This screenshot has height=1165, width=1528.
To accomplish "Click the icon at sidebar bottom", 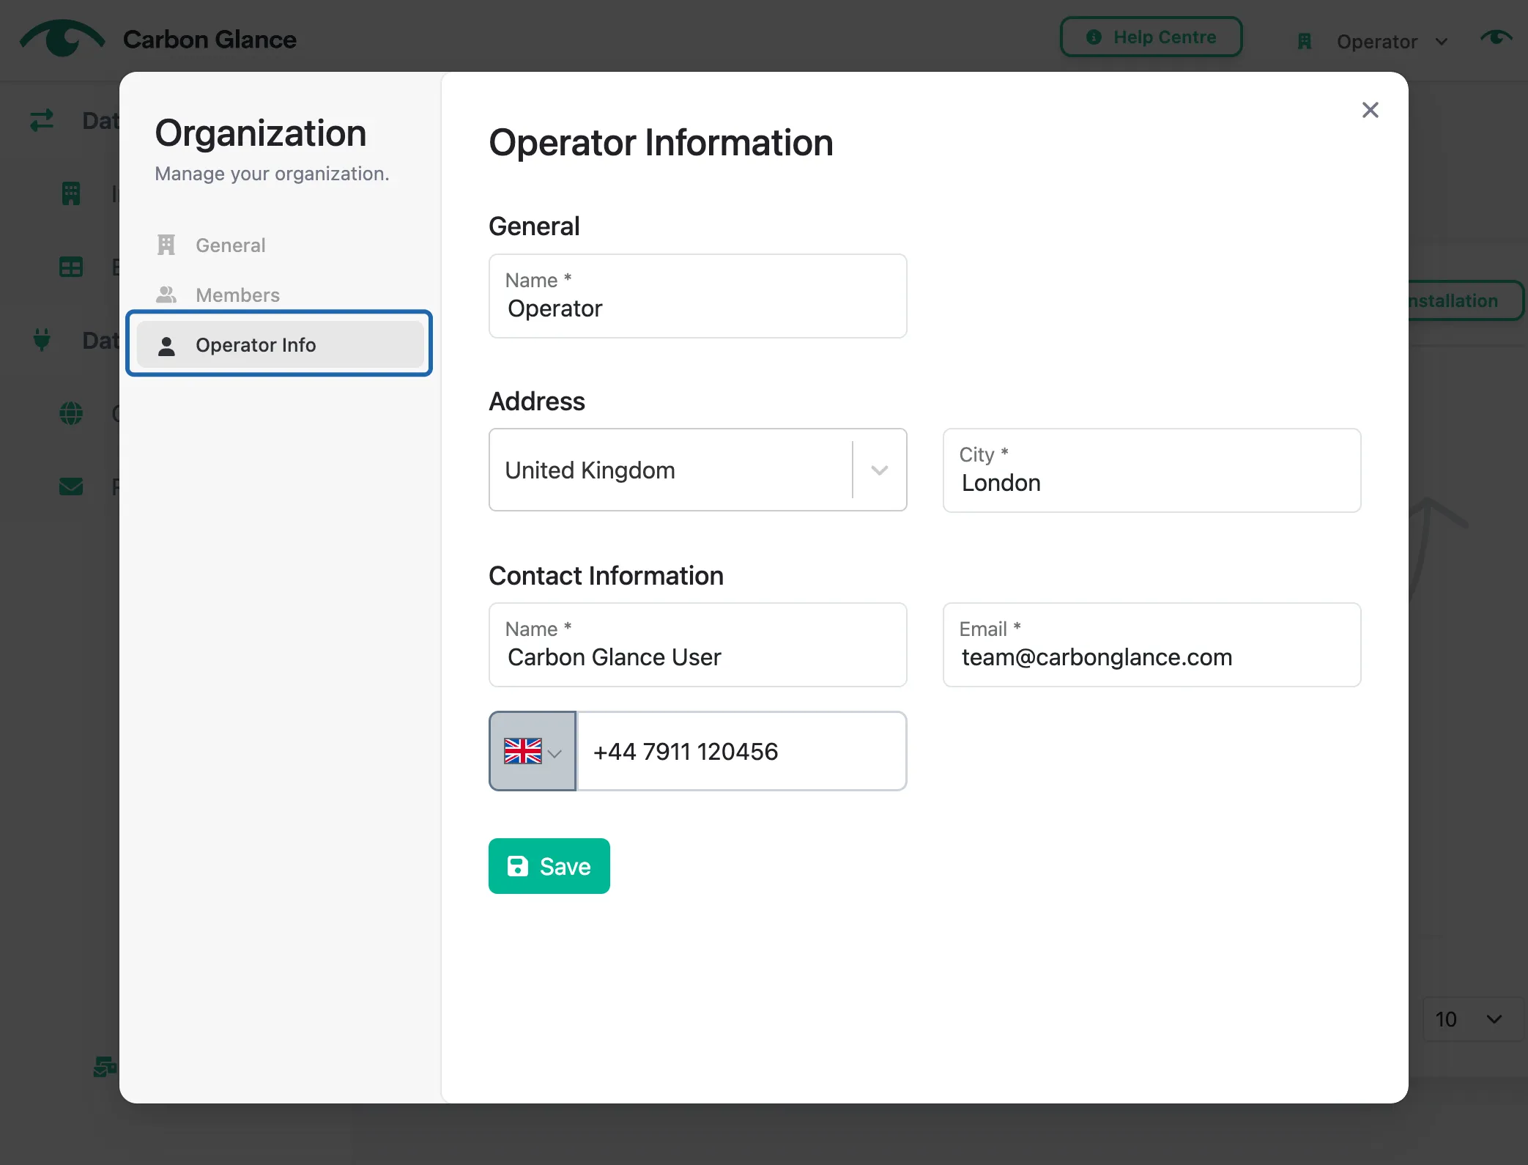I will [105, 1067].
